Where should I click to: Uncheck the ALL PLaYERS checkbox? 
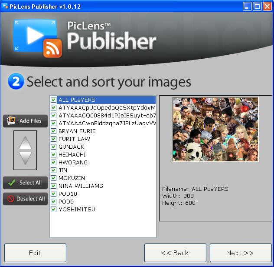tap(53, 100)
